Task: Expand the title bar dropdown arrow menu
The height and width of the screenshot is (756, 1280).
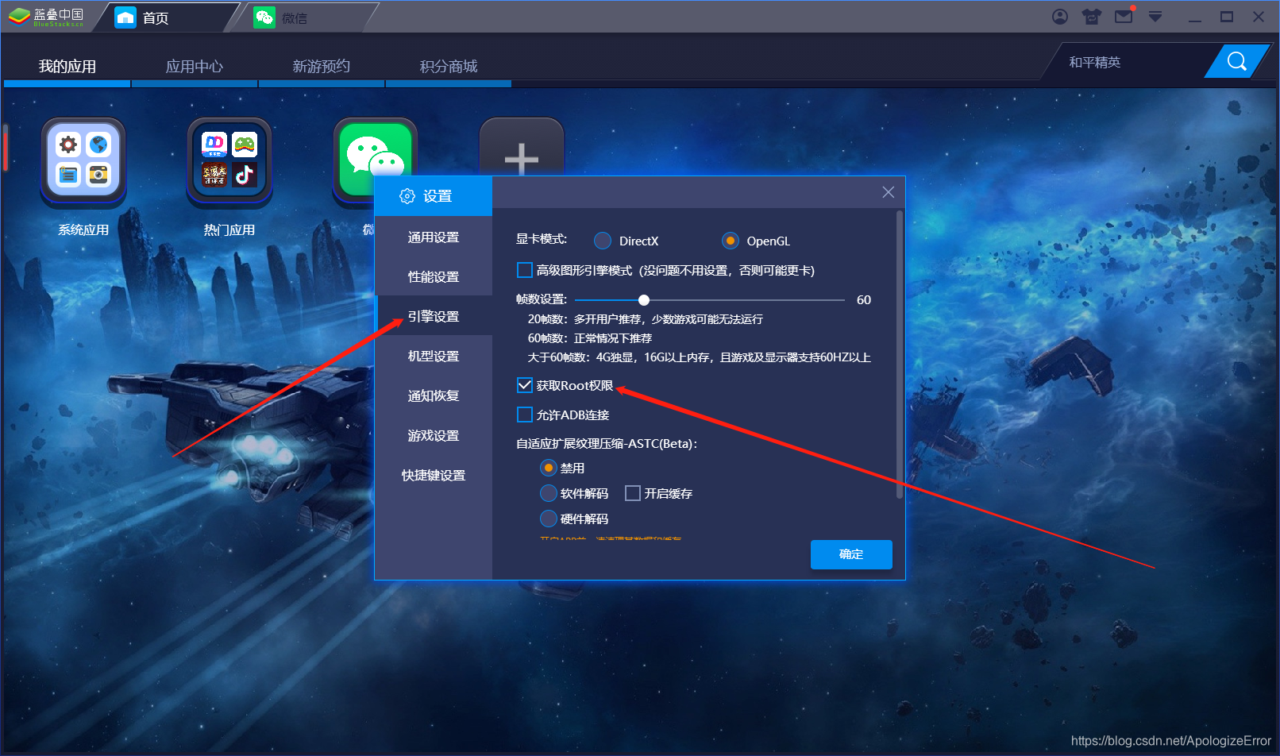Action: click(x=1155, y=17)
